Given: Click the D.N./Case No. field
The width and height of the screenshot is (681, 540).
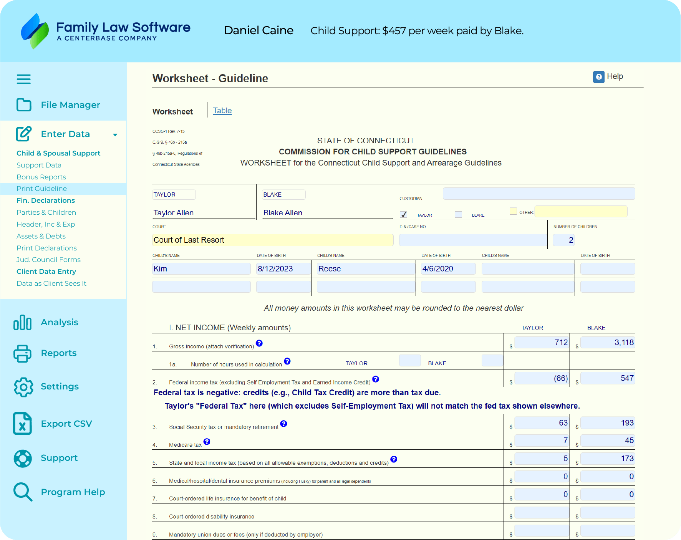Looking at the screenshot, I should pyautogui.click(x=472, y=240).
